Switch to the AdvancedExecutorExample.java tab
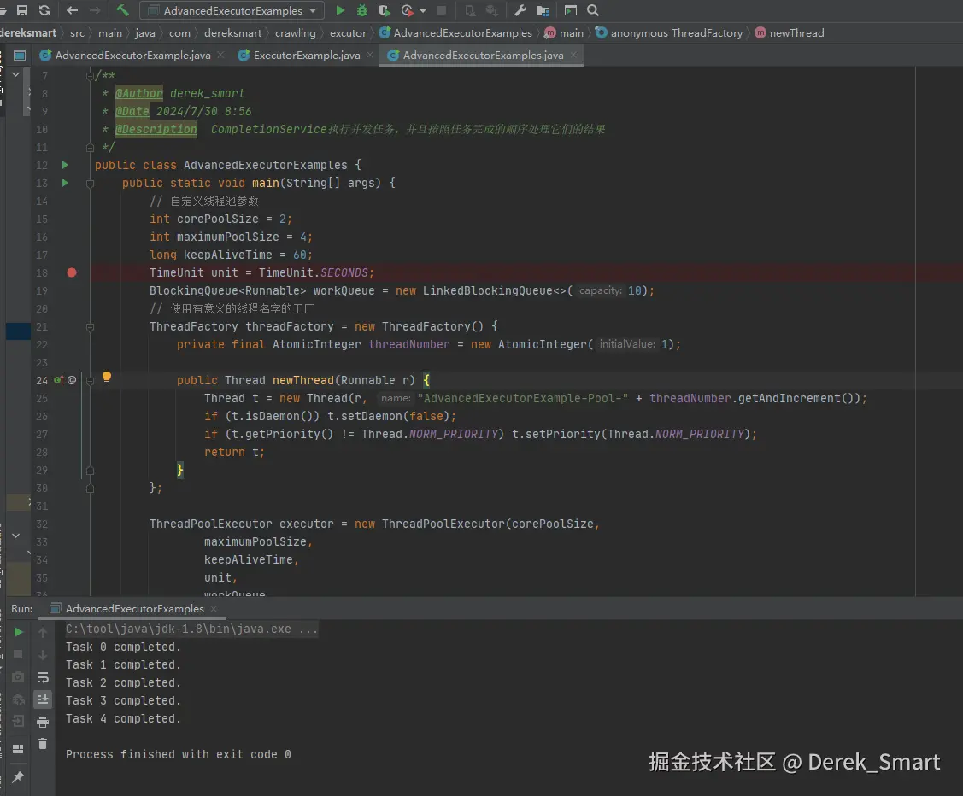This screenshot has width=963, height=796. pyautogui.click(x=132, y=56)
